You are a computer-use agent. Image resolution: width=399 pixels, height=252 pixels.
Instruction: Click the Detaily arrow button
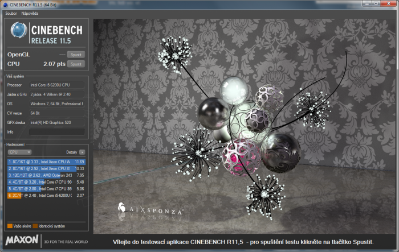[82, 152]
